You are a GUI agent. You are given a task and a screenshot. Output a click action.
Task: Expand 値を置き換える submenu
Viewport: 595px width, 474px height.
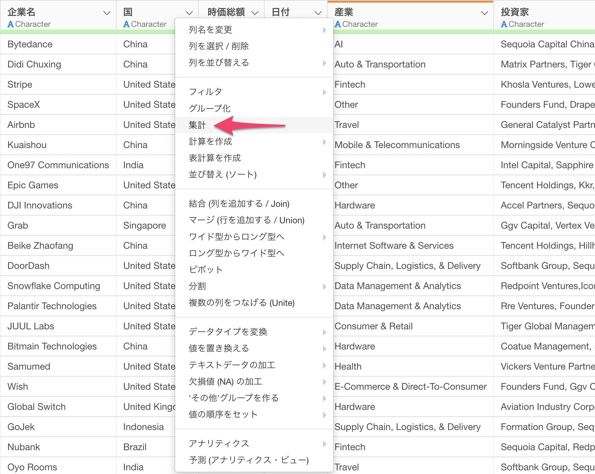tap(254, 348)
